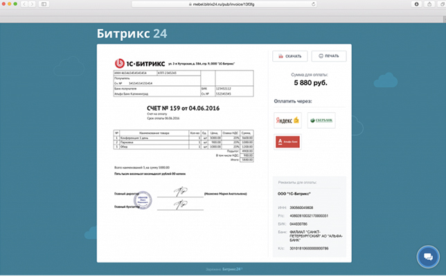
Task: Click the Реквизиты для оплаты: heading
Action: [297, 183]
